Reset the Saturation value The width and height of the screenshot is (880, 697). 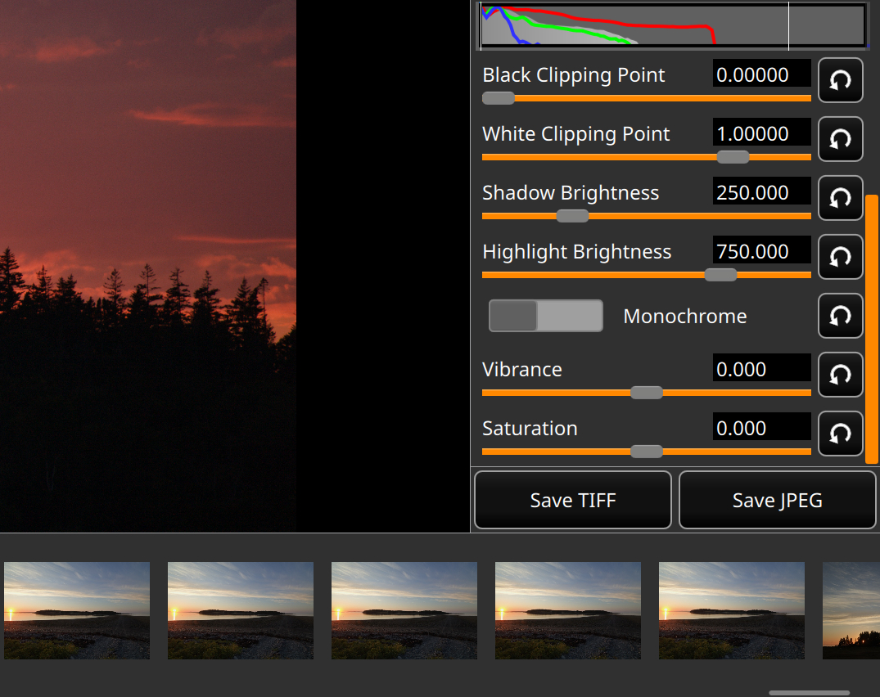[840, 434]
